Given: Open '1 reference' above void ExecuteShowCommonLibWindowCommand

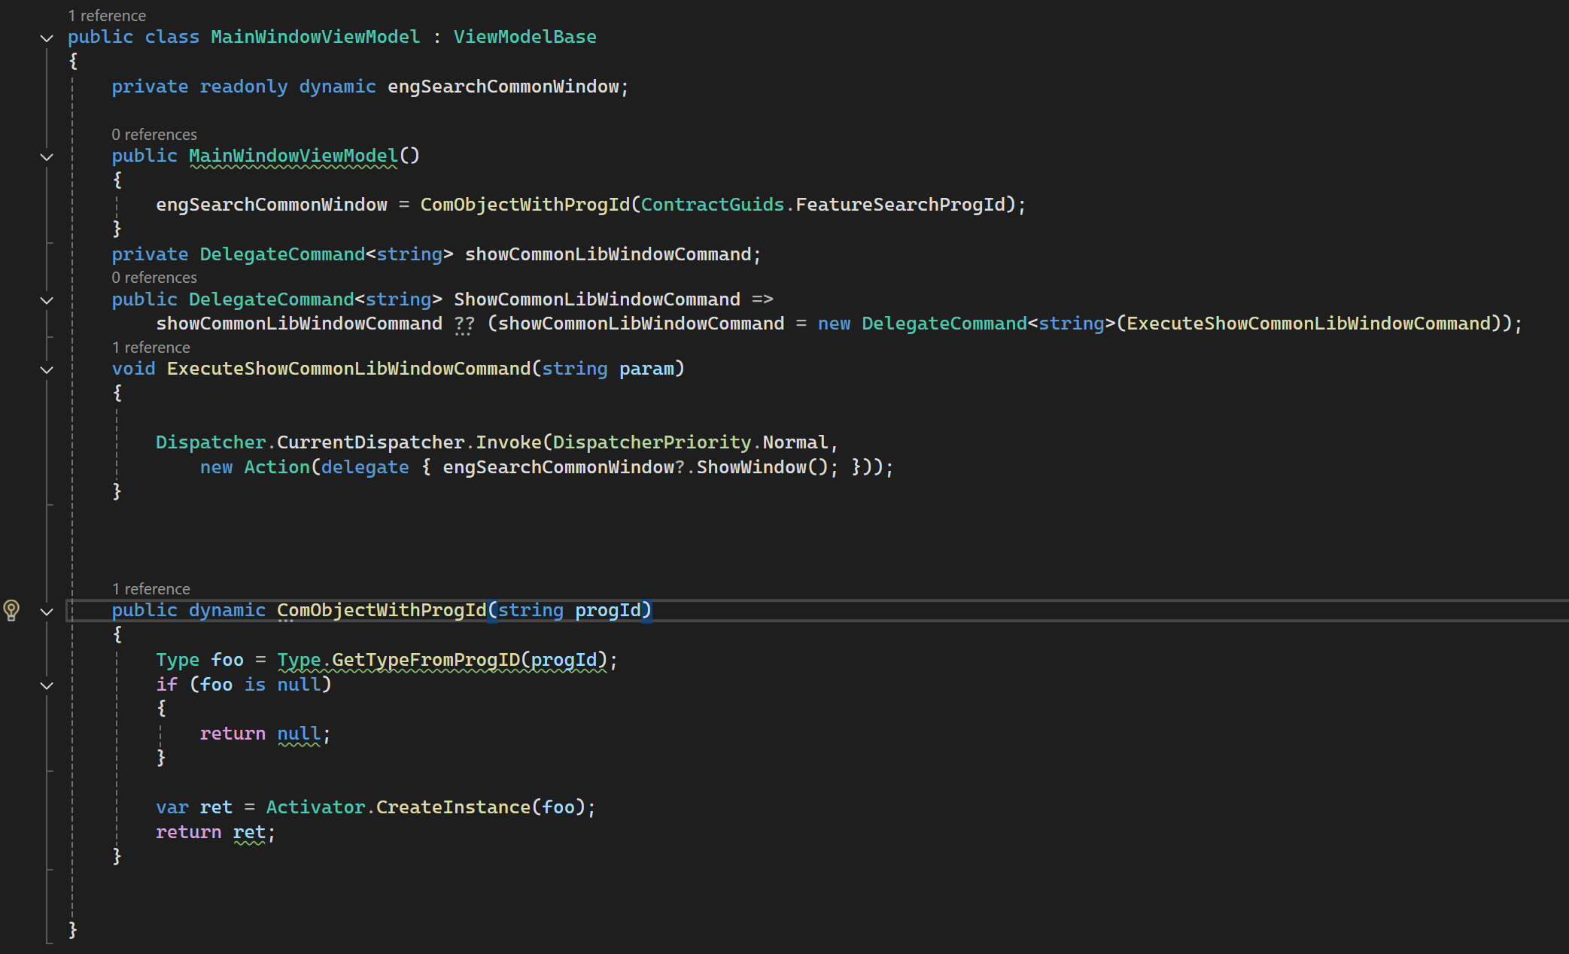Looking at the screenshot, I should click(151, 348).
